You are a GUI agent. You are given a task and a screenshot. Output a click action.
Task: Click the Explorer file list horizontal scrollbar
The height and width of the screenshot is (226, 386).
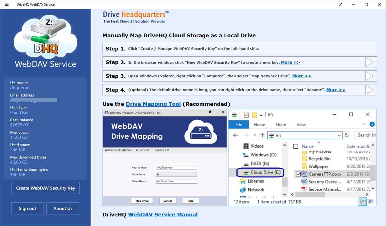[330, 194]
